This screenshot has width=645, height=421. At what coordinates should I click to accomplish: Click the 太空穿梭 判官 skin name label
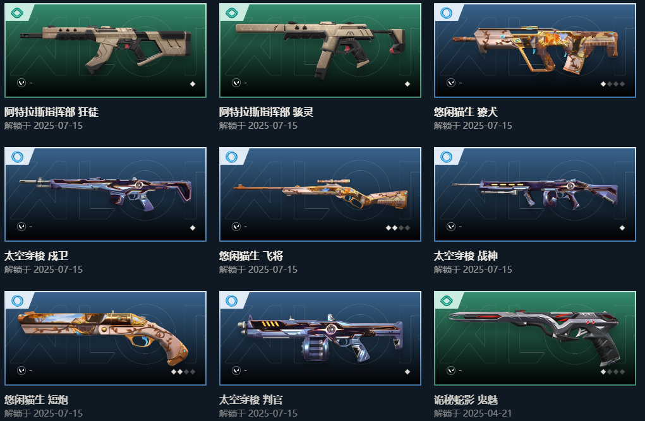[x=251, y=400]
